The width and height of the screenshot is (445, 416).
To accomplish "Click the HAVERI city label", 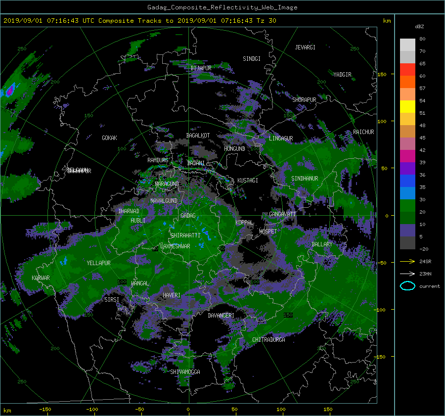I will pos(172,295).
